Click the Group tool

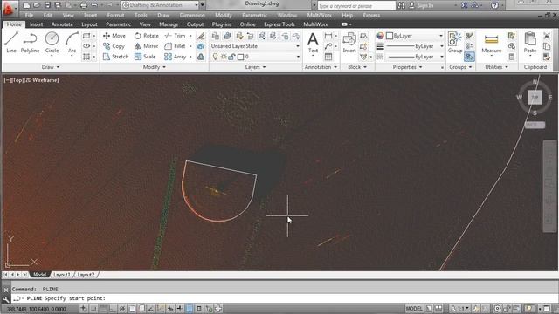pyautogui.click(x=454, y=43)
